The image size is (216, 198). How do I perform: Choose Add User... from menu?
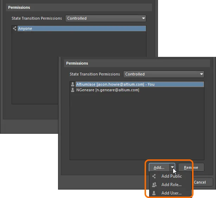[x=170, y=193]
